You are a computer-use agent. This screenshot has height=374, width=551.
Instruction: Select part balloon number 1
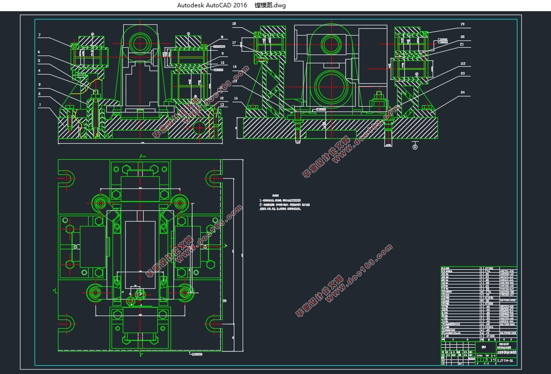pos(40,105)
